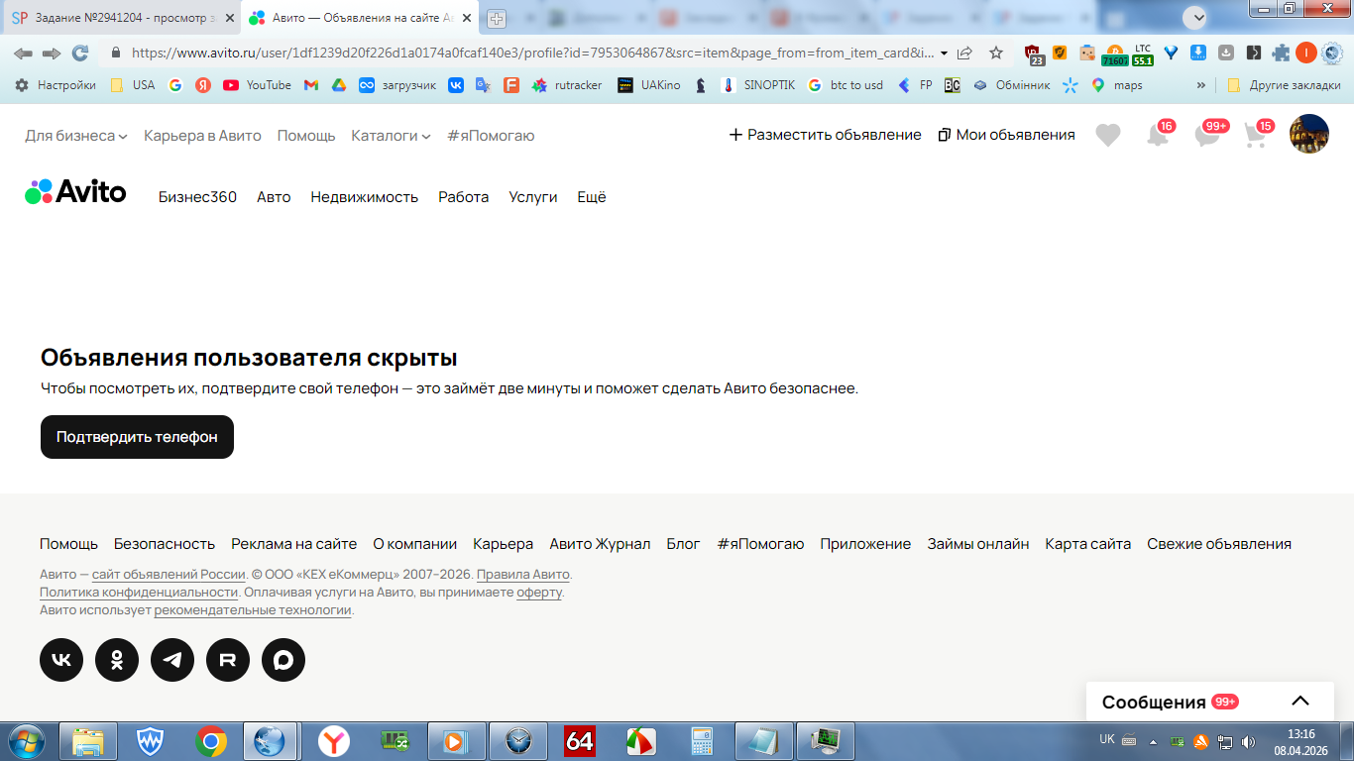Open Услуги category
The width and height of the screenshot is (1354, 761).
click(533, 197)
